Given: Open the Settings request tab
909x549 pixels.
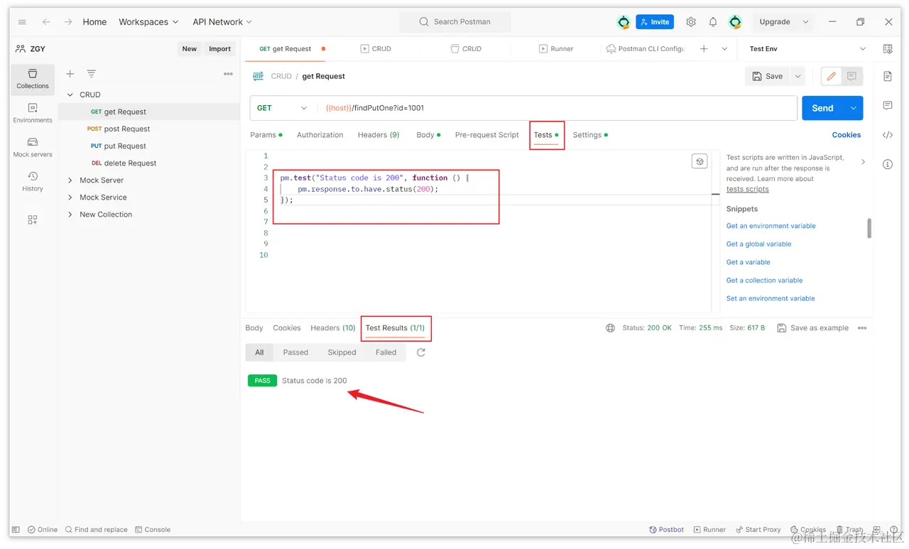Looking at the screenshot, I should pos(590,135).
